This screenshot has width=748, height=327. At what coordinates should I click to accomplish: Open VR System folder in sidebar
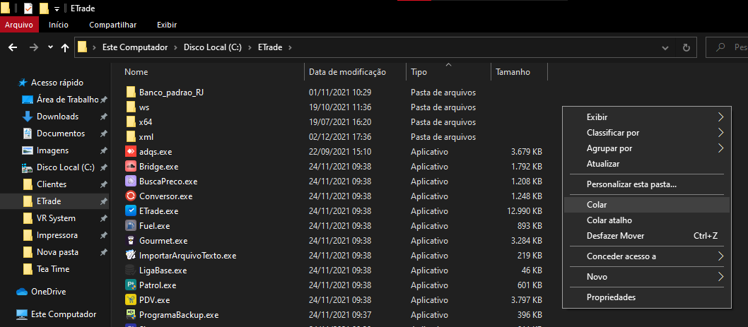point(56,218)
